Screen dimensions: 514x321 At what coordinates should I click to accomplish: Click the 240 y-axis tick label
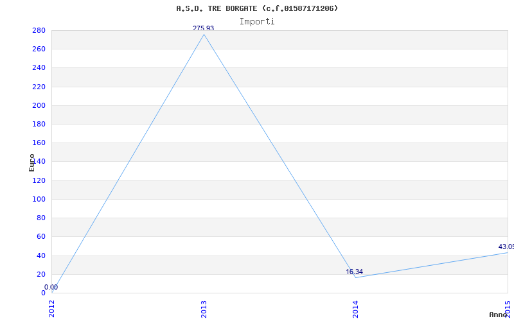(39, 68)
